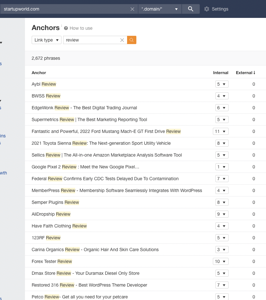Open the Link type dropdown
Image resolution: width=266 pixels, height=300 pixels.
point(46,40)
